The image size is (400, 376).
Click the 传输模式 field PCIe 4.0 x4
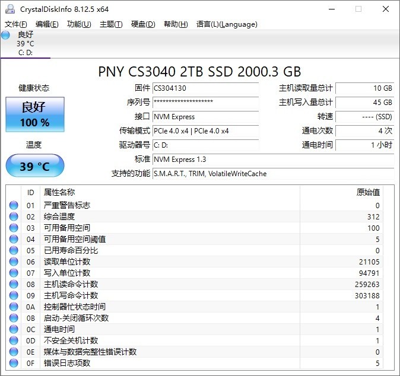205,131
